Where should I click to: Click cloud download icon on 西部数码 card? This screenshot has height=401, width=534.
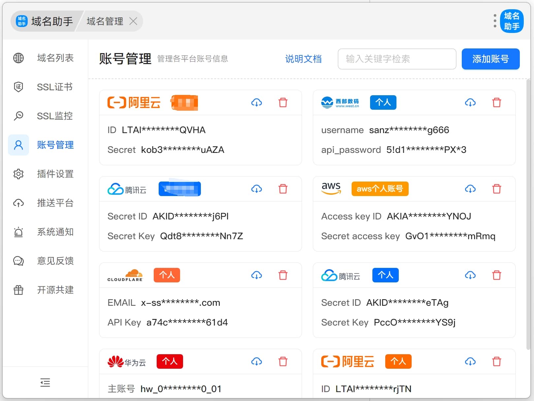point(470,102)
